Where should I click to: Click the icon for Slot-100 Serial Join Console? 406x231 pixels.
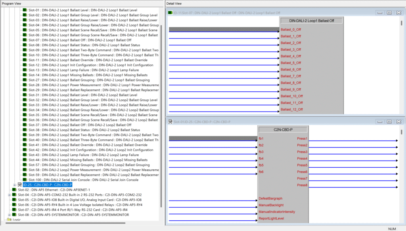coord(25,180)
